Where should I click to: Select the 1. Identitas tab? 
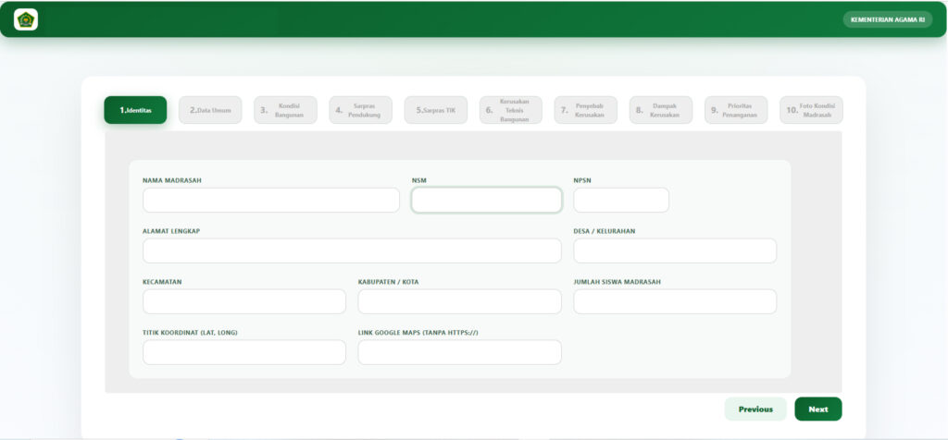click(x=135, y=110)
